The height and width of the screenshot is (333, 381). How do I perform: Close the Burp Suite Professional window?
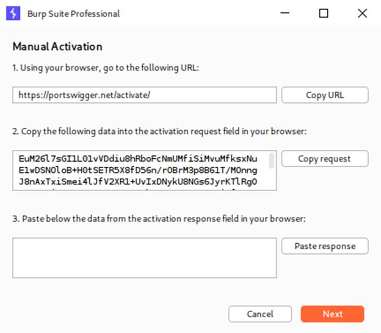pos(362,13)
